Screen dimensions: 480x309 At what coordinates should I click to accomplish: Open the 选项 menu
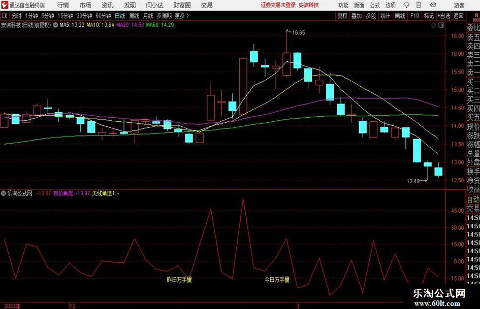[x=391, y=5]
